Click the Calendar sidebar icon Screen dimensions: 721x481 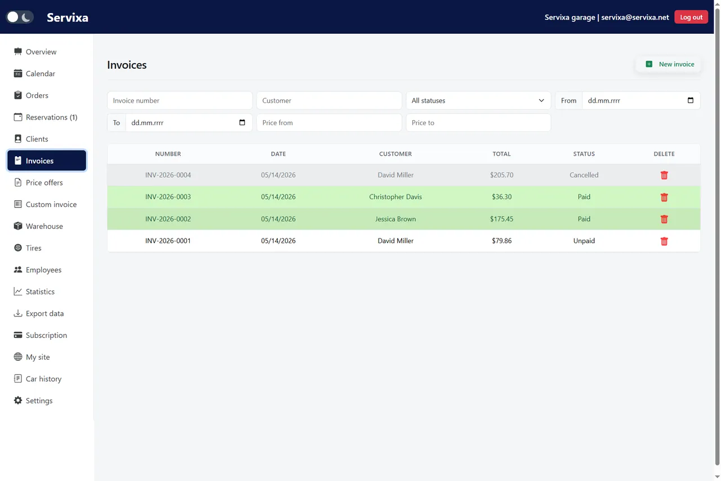point(18,73)
